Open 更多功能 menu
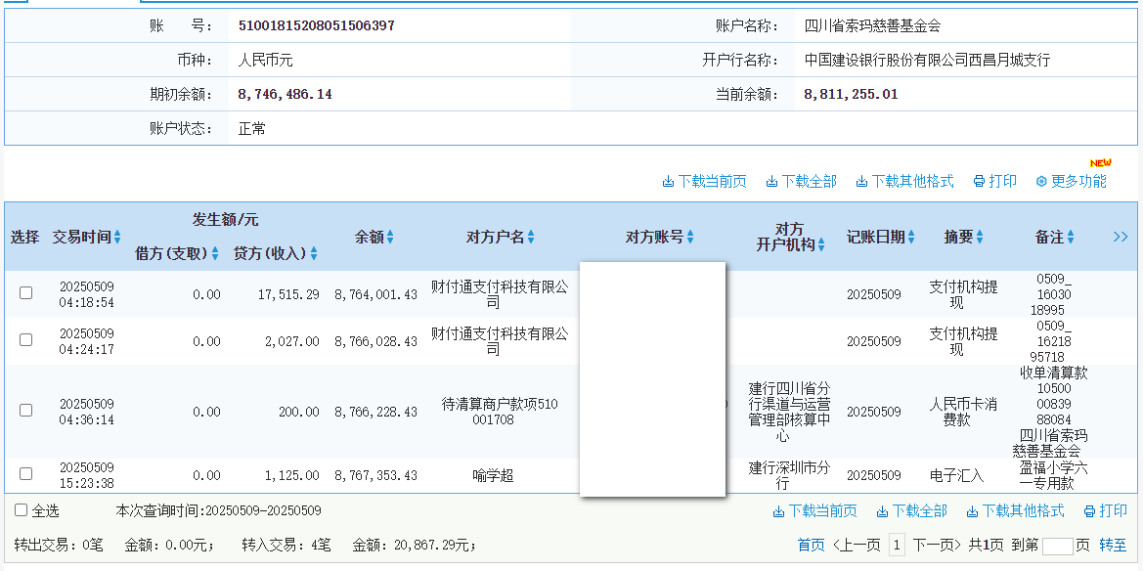The width and height of the screenshot is (1143, 571). (1071, 182)
